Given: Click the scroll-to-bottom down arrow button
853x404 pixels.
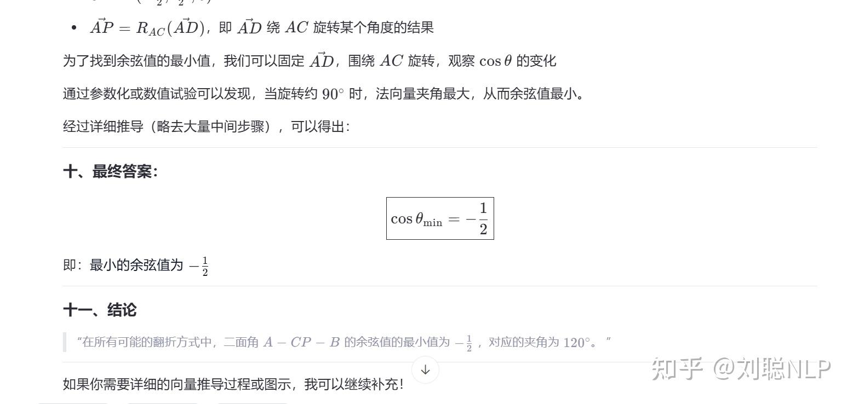Looking at the screenshot, I should tap(425, 370).
